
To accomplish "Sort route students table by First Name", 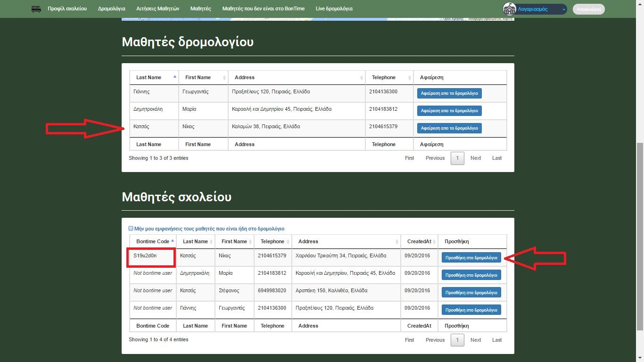I will click(x=203, y=77).
